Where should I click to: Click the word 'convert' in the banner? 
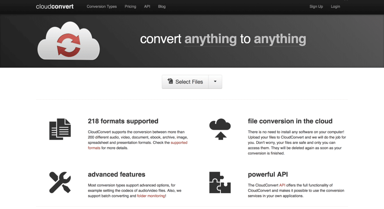click(160, 39)
